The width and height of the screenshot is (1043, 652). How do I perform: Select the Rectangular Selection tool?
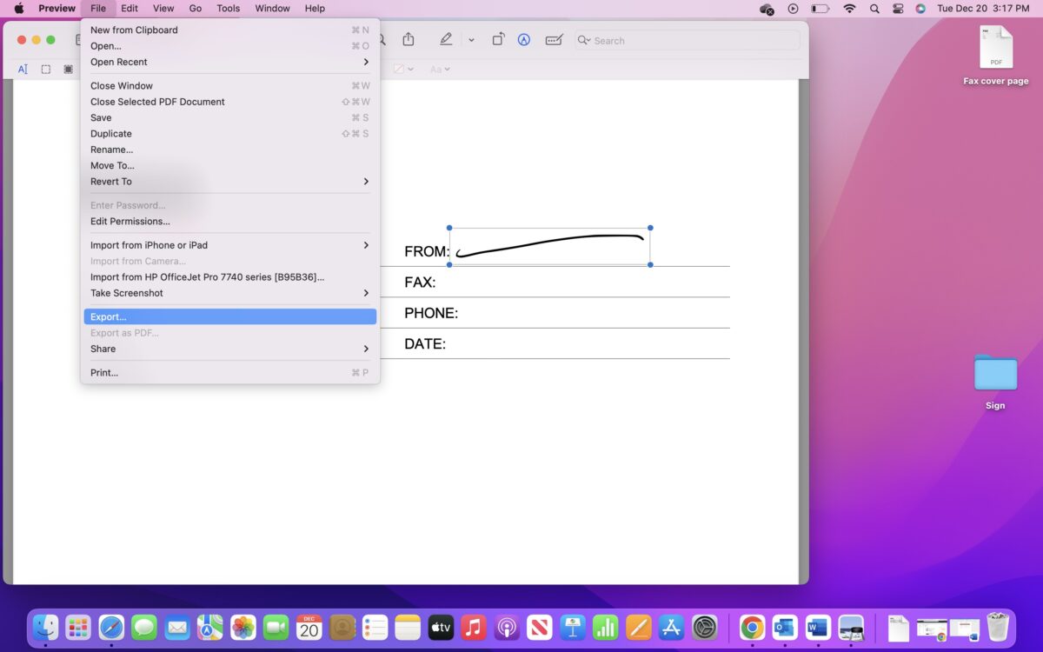pos(46,69)
